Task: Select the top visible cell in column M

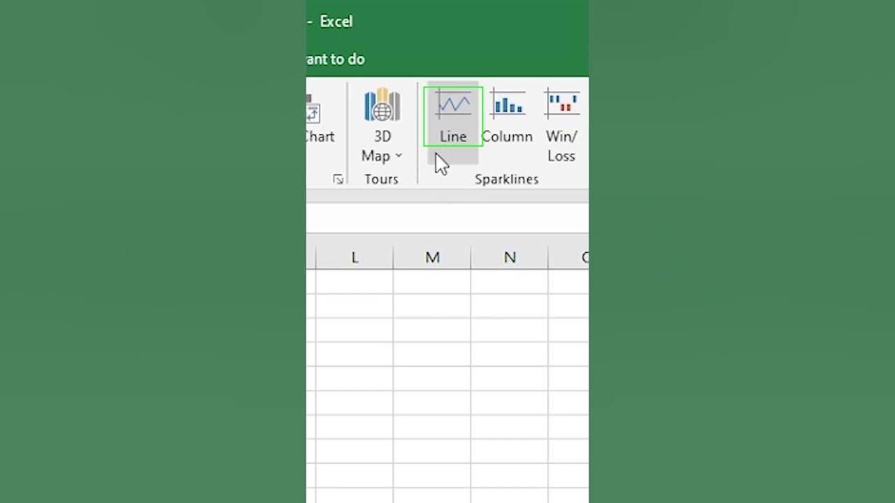Action: coord(432,282)
